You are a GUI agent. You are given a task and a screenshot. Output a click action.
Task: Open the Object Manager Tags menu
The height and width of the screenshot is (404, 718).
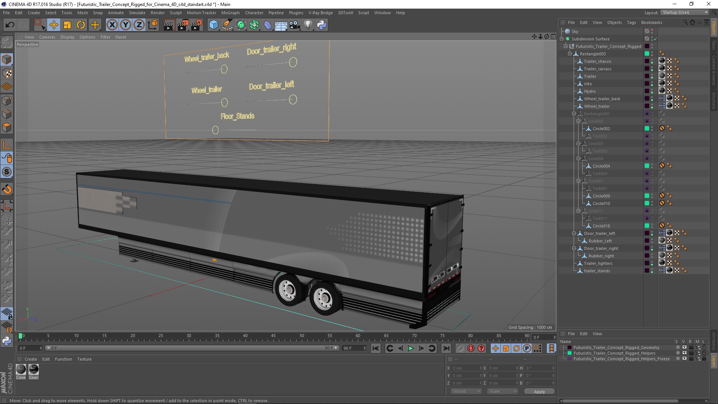631,22
